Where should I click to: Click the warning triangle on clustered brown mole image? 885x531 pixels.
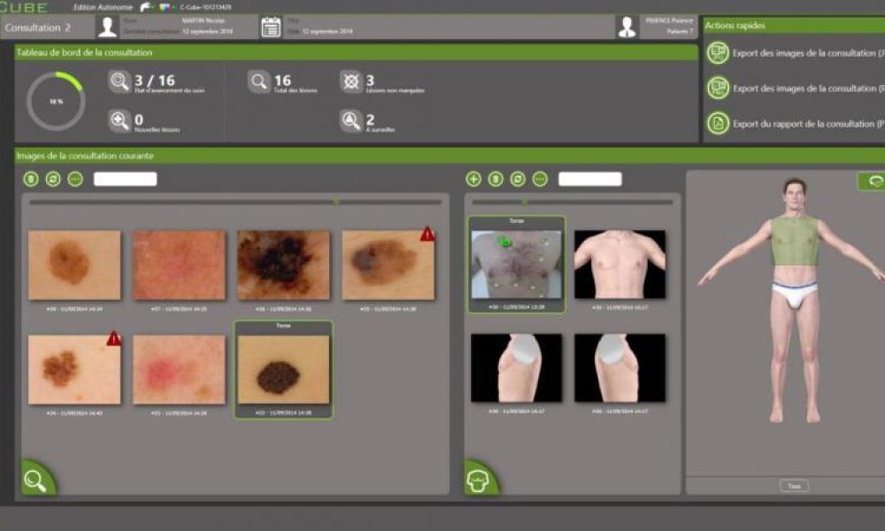coord(114,338)
